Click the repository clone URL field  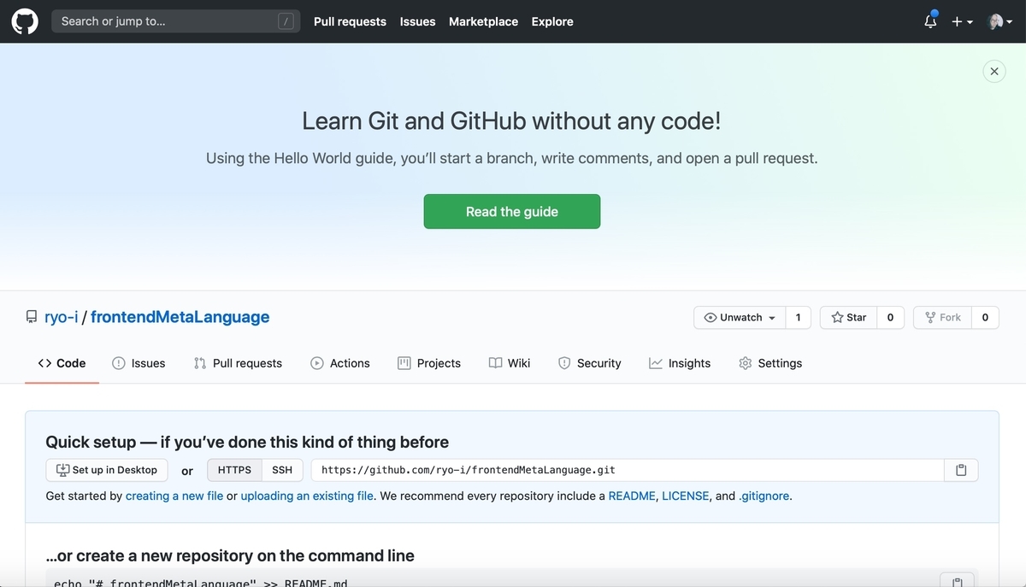coord(628,470)
